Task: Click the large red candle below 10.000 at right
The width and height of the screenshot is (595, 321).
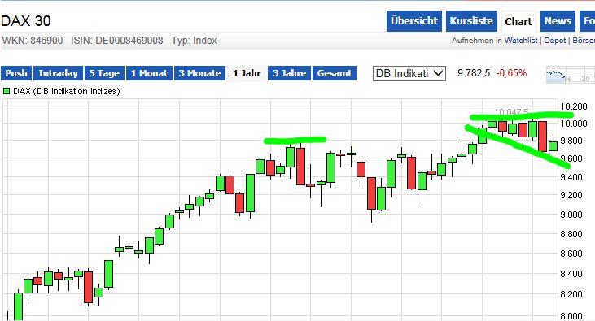Action: 543,137
